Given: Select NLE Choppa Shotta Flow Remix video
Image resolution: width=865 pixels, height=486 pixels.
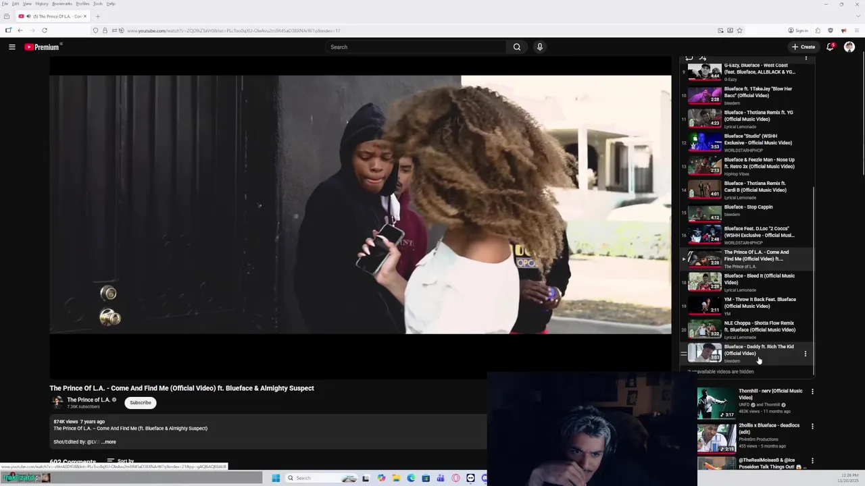Looking at the screenshot, I should (747, 329).
